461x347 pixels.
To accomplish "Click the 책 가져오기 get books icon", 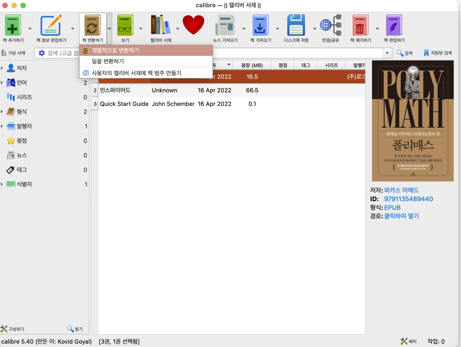I will (261, 26).
